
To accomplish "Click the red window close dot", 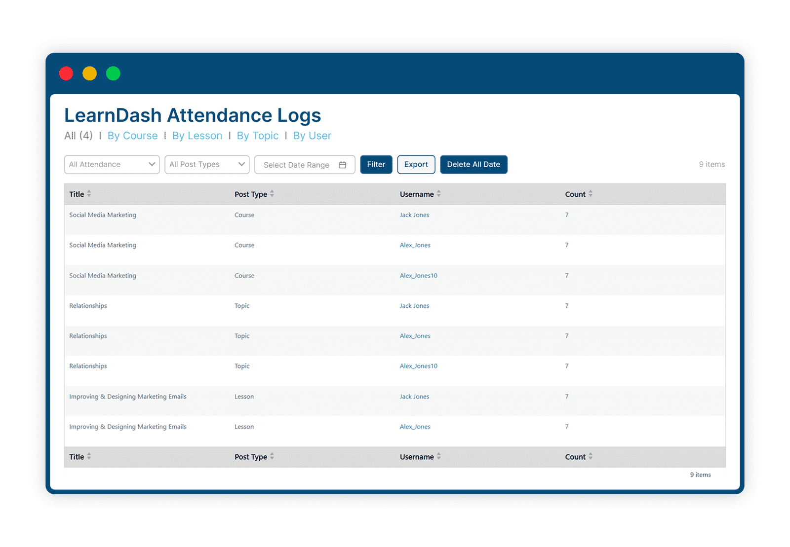I will (66, 73).
